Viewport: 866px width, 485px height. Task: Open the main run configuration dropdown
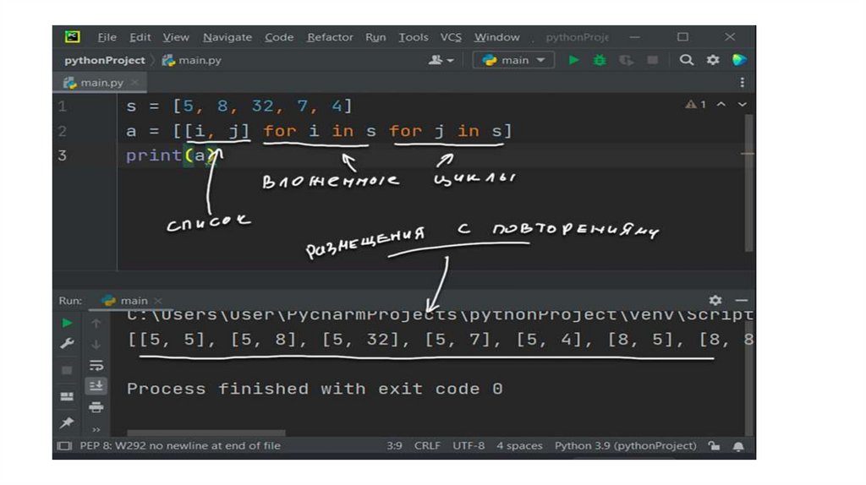513,60
